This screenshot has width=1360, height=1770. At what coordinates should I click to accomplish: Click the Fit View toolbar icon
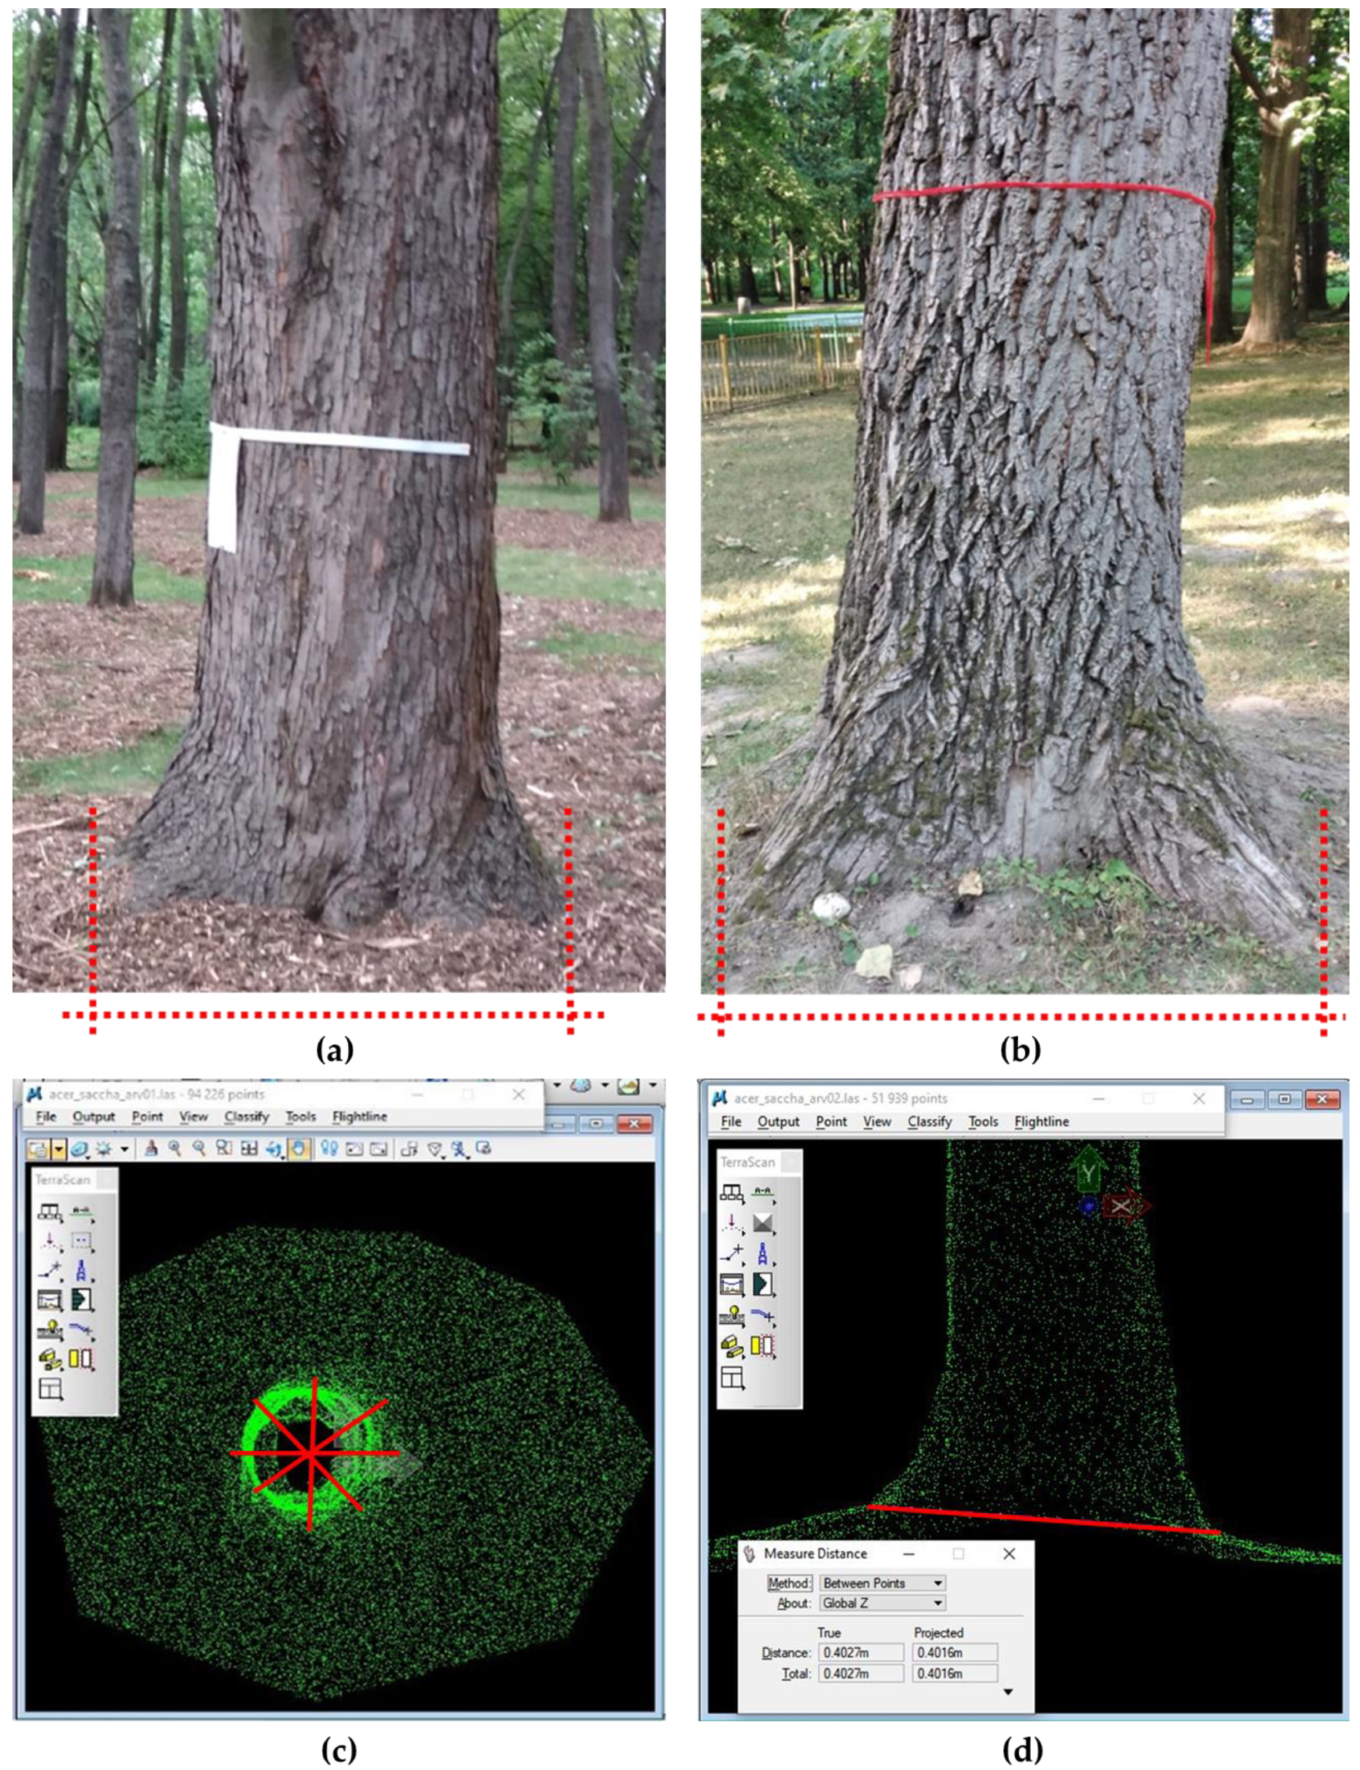coord(250,1149)
